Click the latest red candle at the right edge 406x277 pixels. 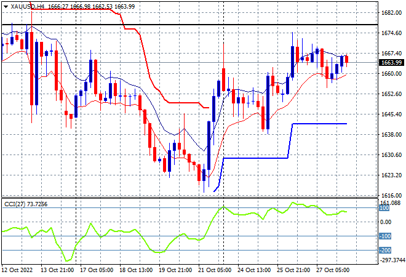(x=347, y=59)
